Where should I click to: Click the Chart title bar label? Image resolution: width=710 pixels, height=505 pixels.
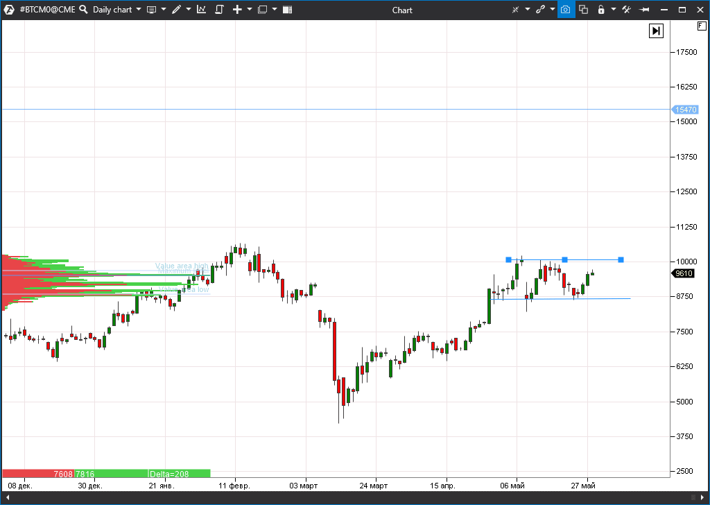coord(402,10)
